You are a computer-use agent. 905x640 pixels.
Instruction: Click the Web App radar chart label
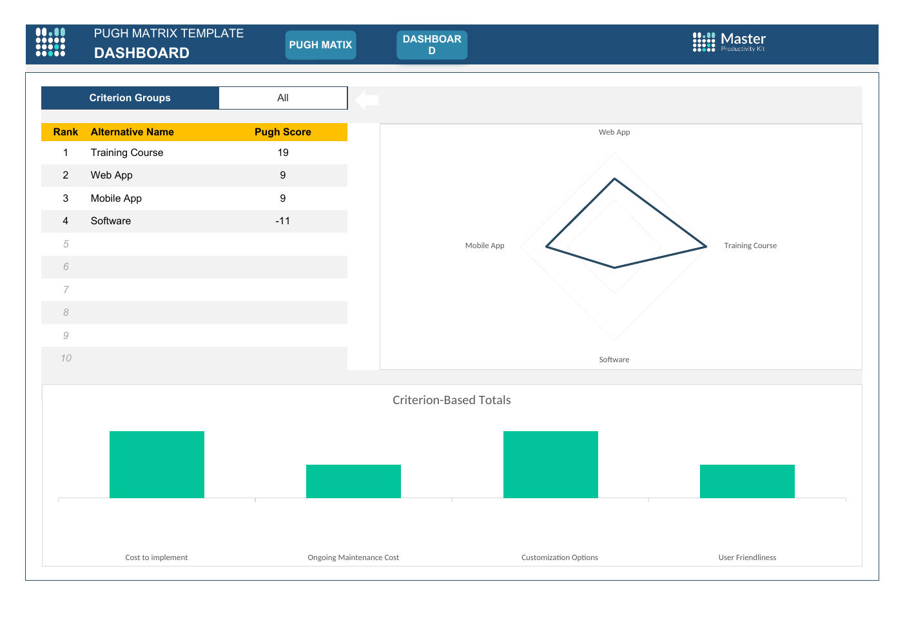(614, 132)
